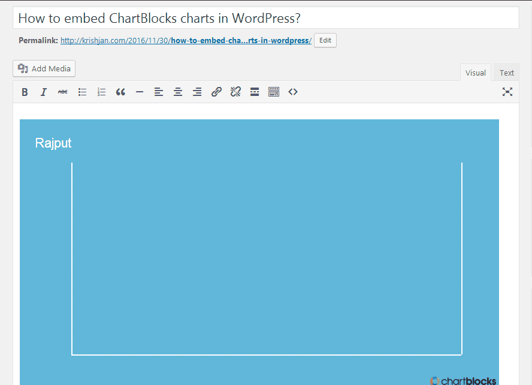Screen dimensions: 532x385
Task: Insert a horizontal line
Action: point(140,92)
